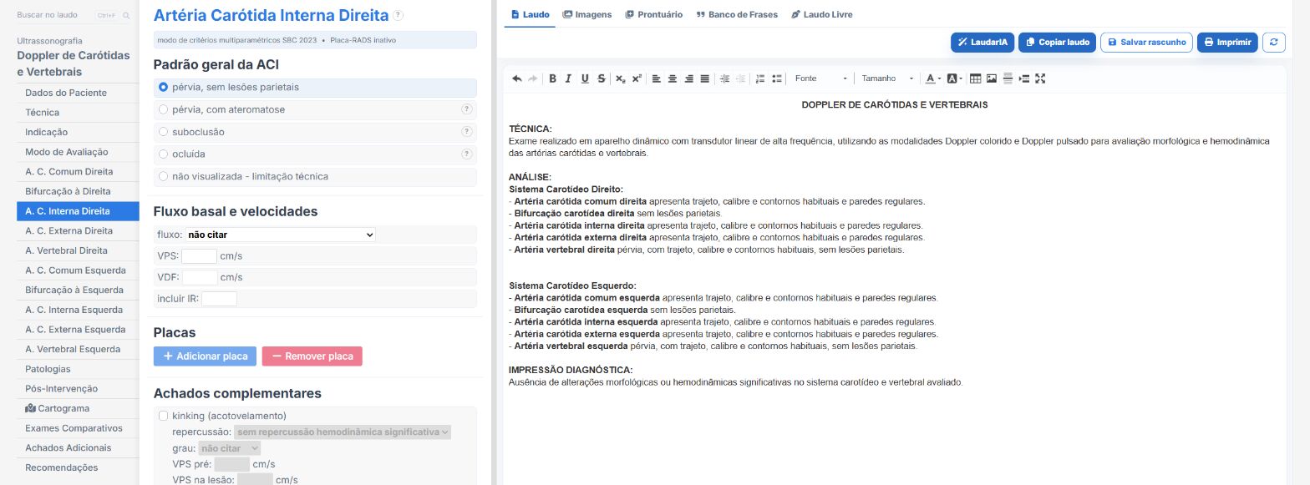Insert an image into the report
The height and width of the screenshot is (485, 1310).
(992, 78)
